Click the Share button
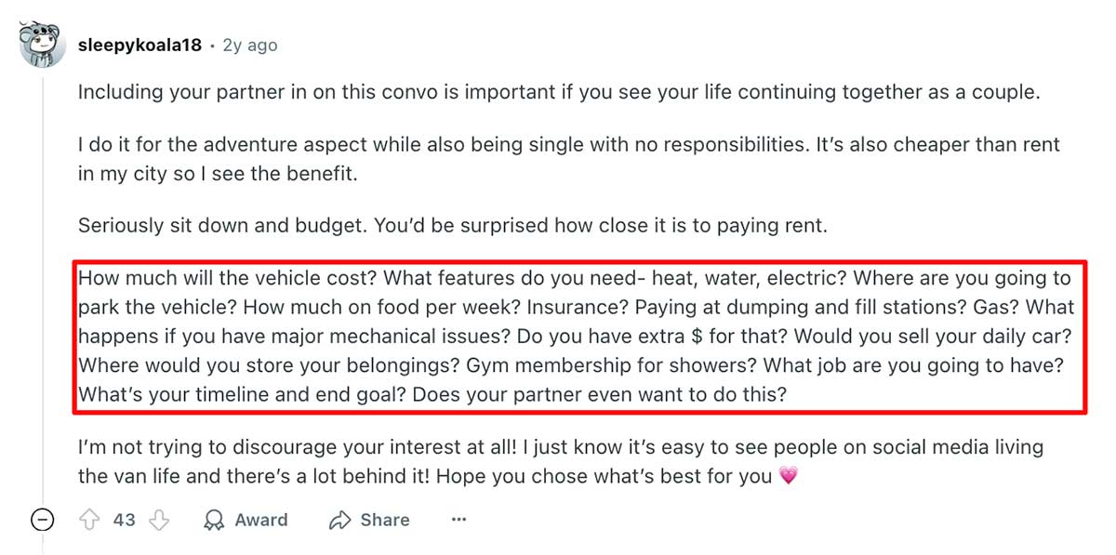This screenshot has width=1116, height=555. pos(369,520)
